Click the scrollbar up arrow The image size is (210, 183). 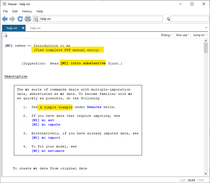point(206,40)
